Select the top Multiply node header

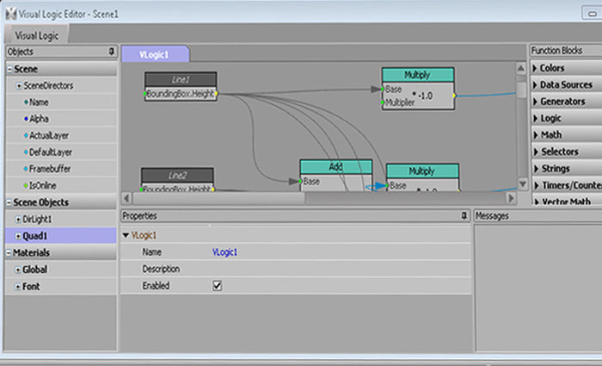pyautogui.click(x=417, y=75)
